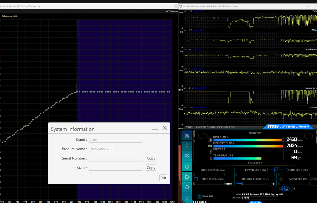317x203 pixels.
Task: Minimize the System Information dialog
Action: pyautogui.click(x=155, y=130)
